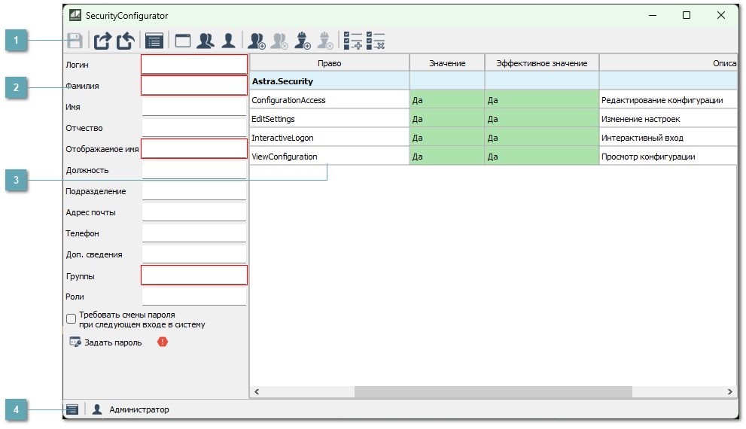Add a new group with plus icon
Image resolution: width=746 pixels, height=429 pixels.
pos(257,41)
